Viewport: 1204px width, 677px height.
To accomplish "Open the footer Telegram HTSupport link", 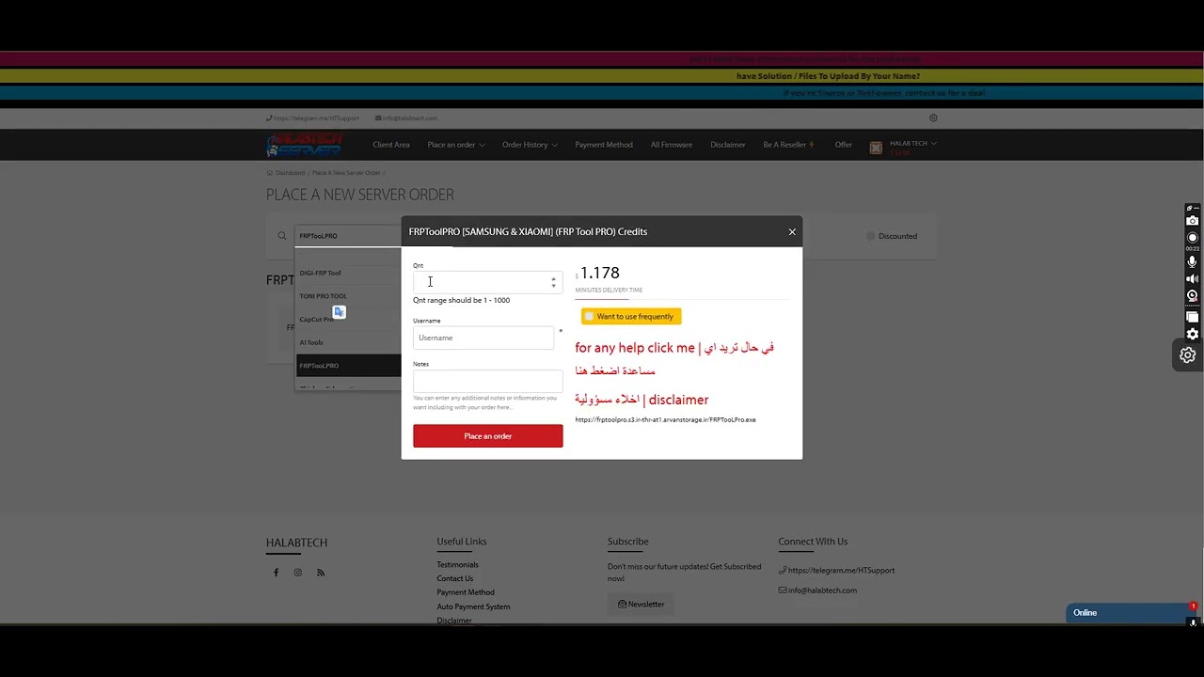I will pyautogui.click(x=836, y=571).
